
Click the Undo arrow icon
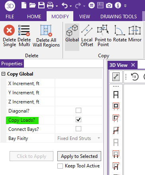[x=65, y=6]
